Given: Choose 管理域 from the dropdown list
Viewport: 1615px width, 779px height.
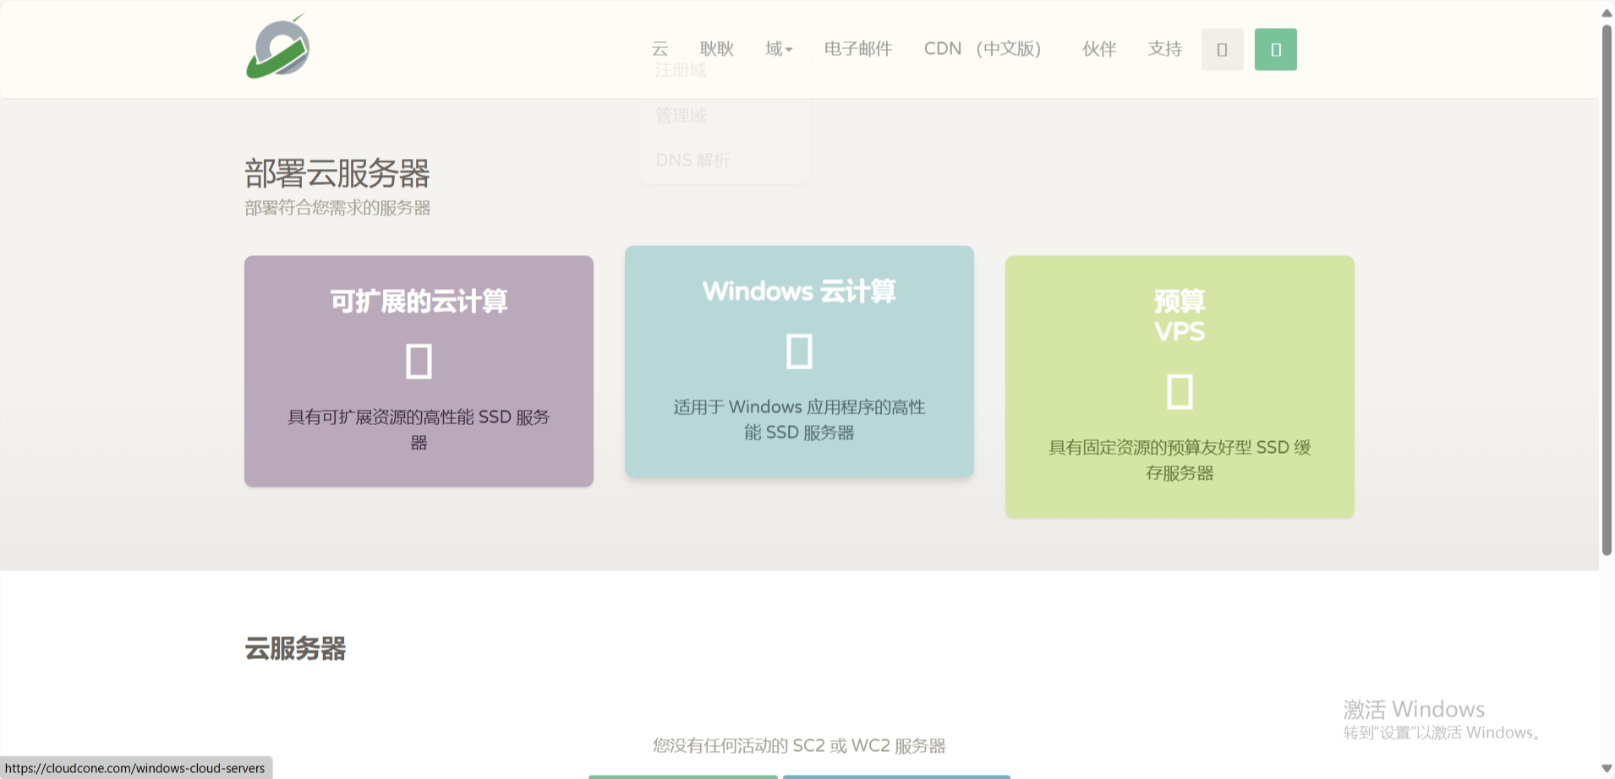Looking at the screenshot, I should pos(681,115).
